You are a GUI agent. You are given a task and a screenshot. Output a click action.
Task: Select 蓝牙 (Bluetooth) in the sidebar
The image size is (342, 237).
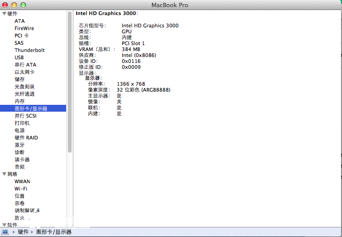click(x=20, y=145)
